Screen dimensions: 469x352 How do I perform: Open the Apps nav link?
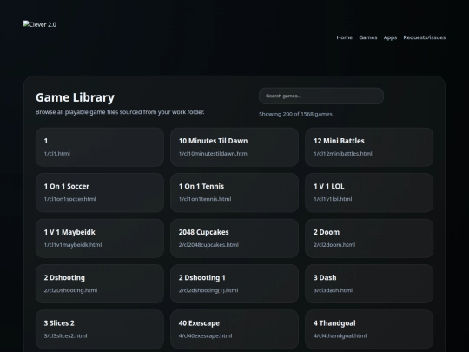pos(390,37)
